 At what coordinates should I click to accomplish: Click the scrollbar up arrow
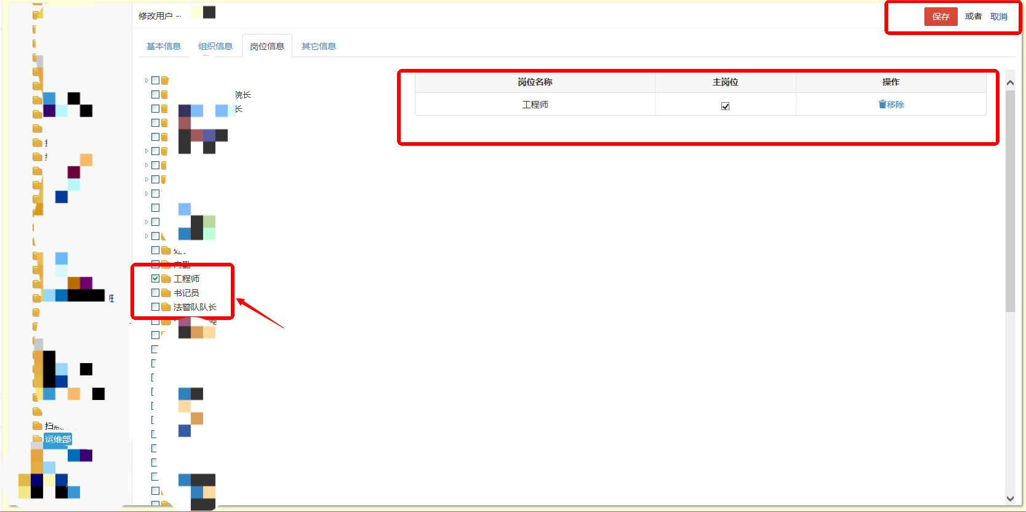[1010, 82]
